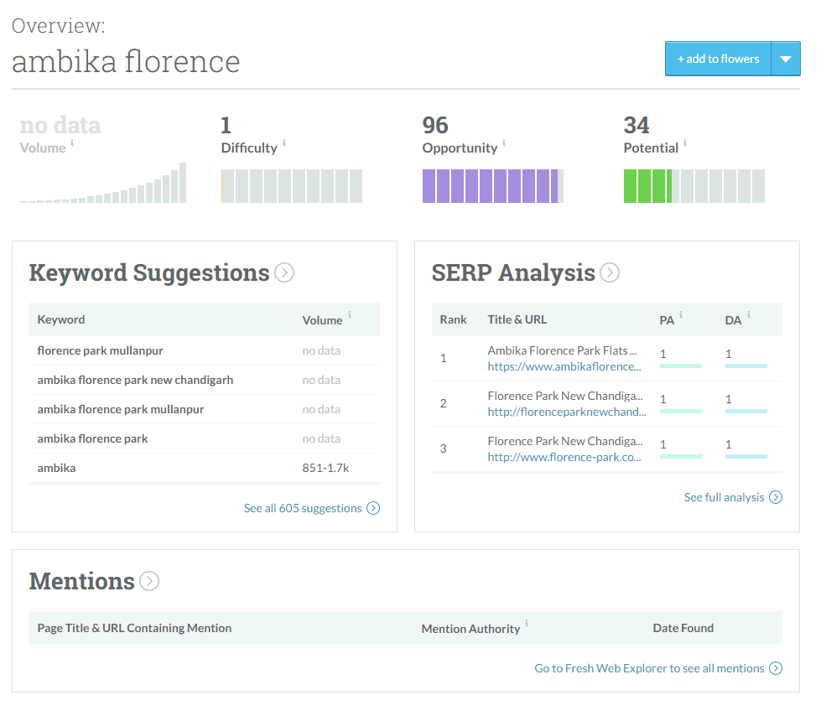Click the DA column info icon
This screenshot has width=821, height=721.
point(749,315)
